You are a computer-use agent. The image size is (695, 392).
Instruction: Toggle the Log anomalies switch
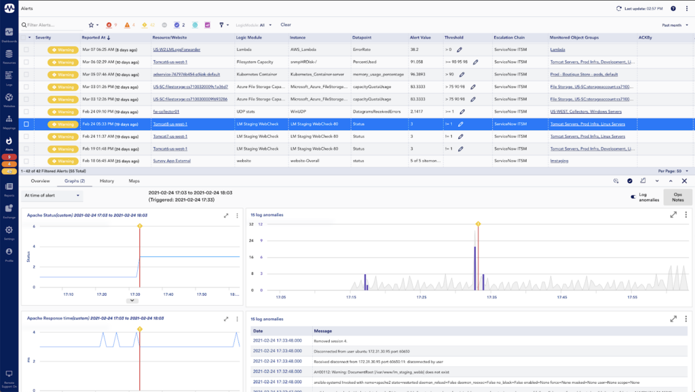[x=633, y=197]
